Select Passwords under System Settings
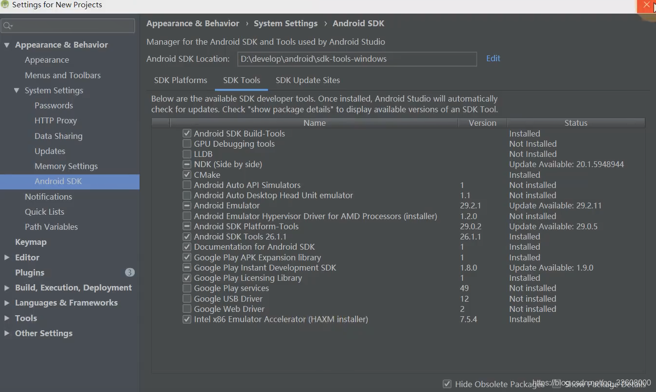The height and width of the screenshot is (392, 656). coord(53,105)
